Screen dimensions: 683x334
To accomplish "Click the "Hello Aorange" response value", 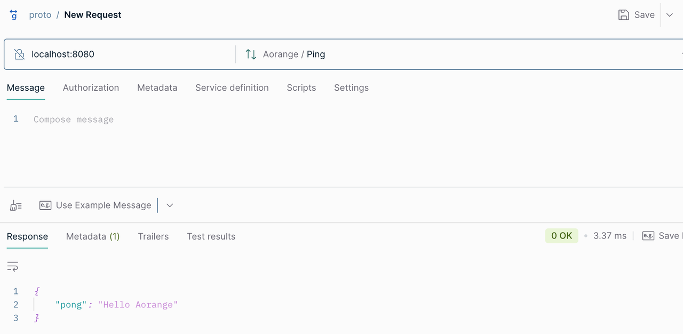I will pos(138,305).
